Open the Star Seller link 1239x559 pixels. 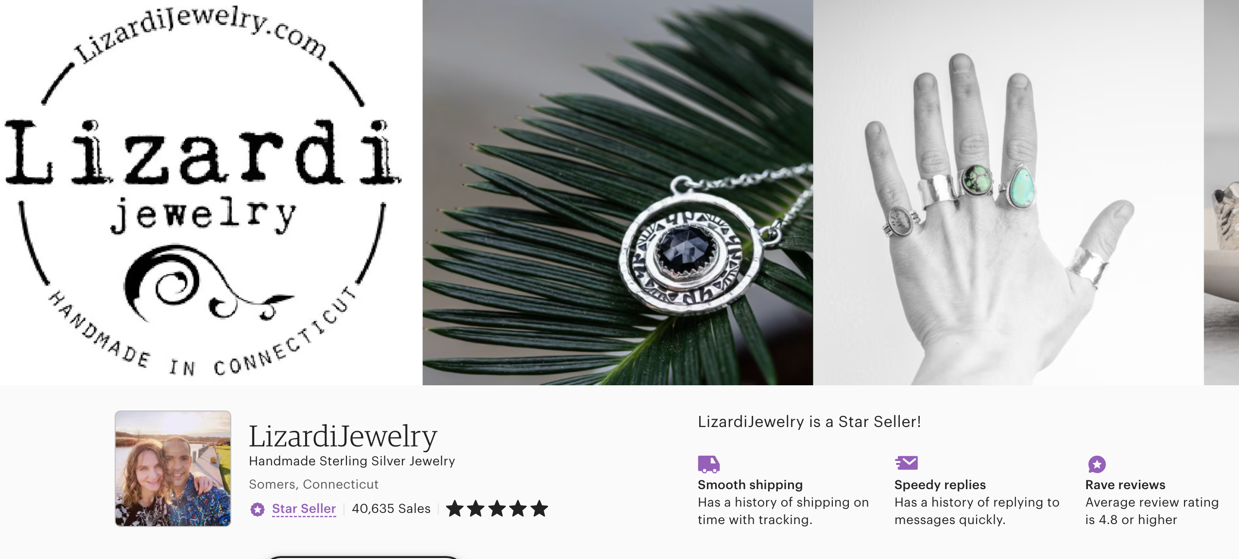[x=304, y=509]
